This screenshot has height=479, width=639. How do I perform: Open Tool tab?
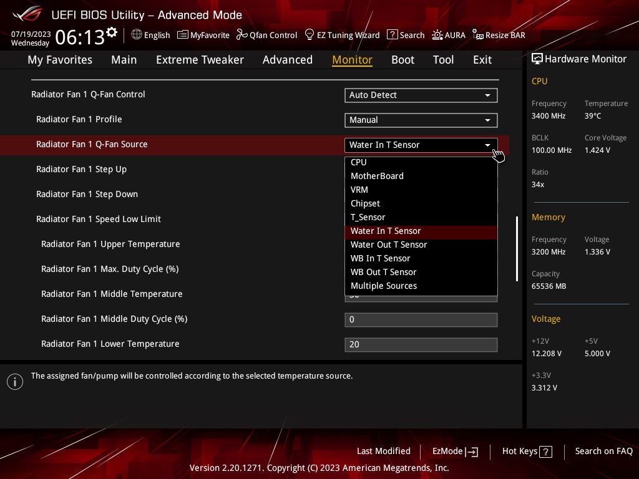point(444,60)
